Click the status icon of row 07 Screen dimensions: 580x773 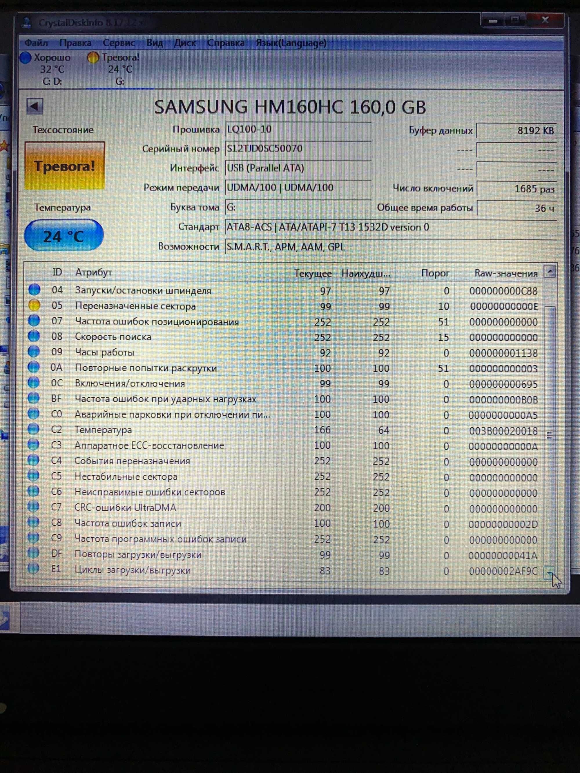(x=34, y=321)
